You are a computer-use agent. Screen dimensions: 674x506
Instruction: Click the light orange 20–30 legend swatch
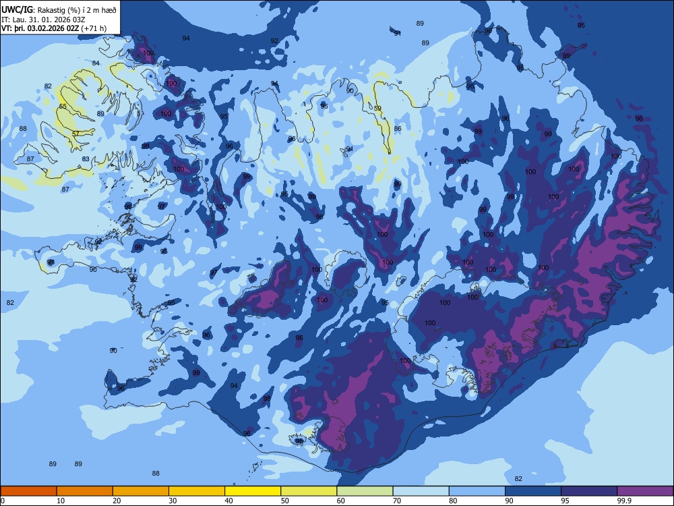(141, 491)
